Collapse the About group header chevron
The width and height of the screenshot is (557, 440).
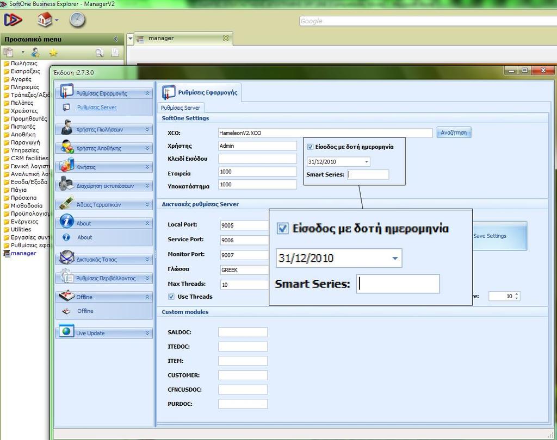tap(147, 223)
